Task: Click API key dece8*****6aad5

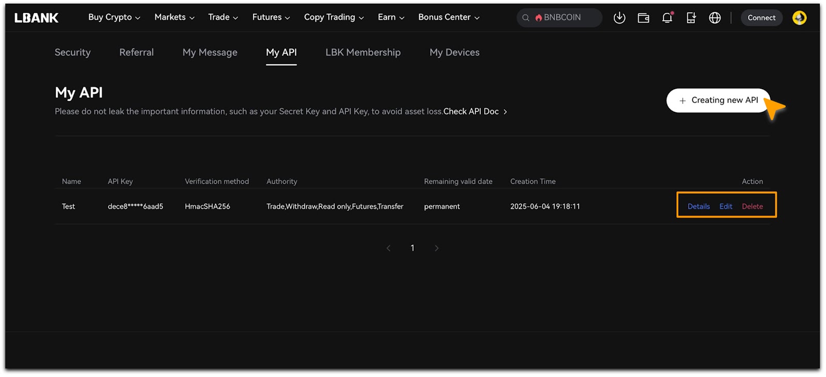Action: 135,206
